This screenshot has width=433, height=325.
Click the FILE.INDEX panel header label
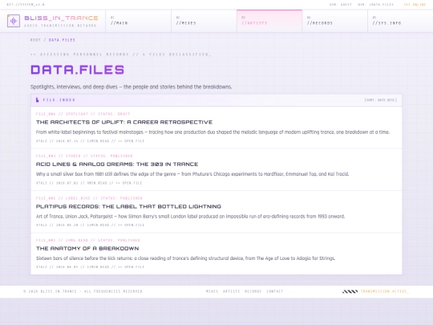[59, 100]
